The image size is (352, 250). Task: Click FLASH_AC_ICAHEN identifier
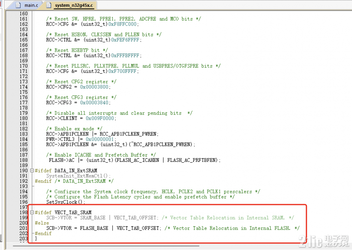pos(137,160)
